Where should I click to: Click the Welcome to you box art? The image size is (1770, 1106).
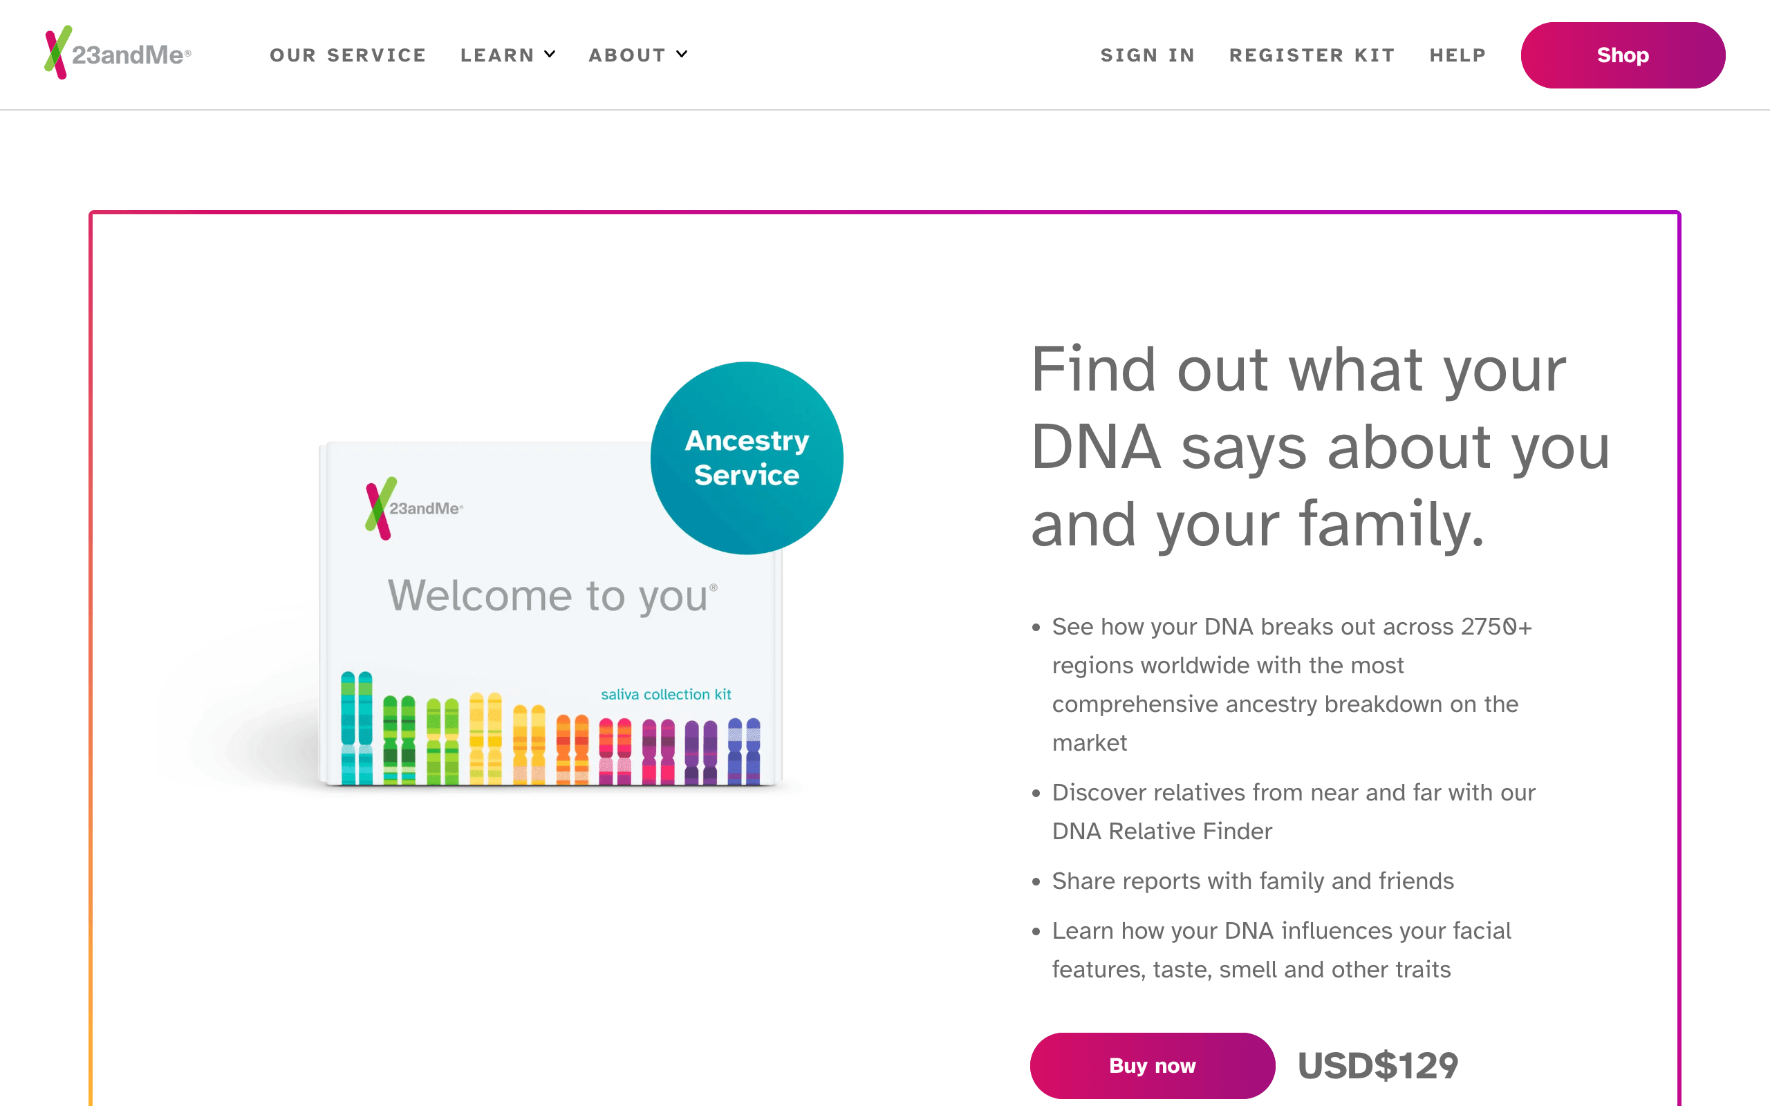click(552, 595)
